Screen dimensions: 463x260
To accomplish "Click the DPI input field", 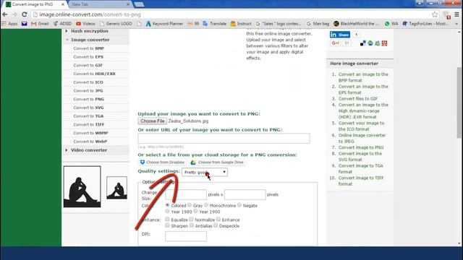I will coord(186,236).
